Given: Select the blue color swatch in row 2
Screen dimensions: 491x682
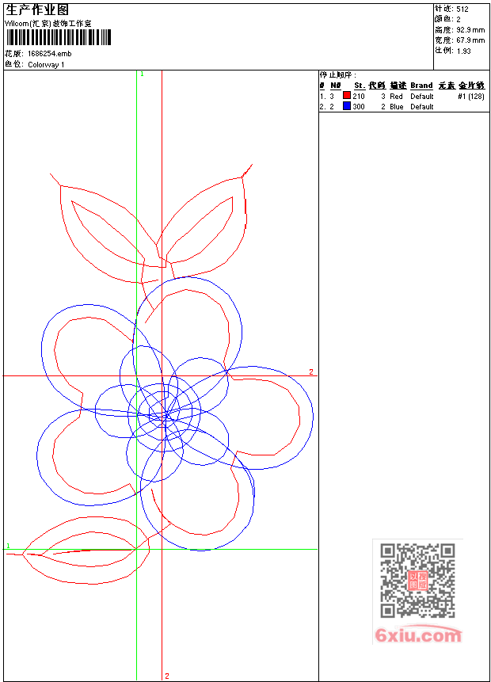Looking at the screenshot, I should point(347,105).
